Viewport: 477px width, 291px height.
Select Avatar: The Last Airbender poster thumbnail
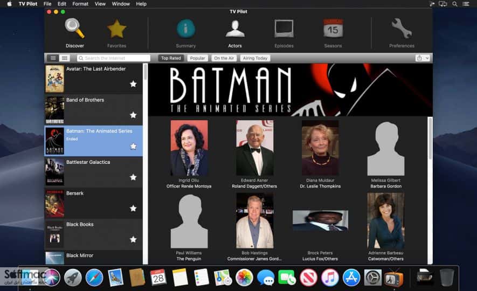coord(55,79)
